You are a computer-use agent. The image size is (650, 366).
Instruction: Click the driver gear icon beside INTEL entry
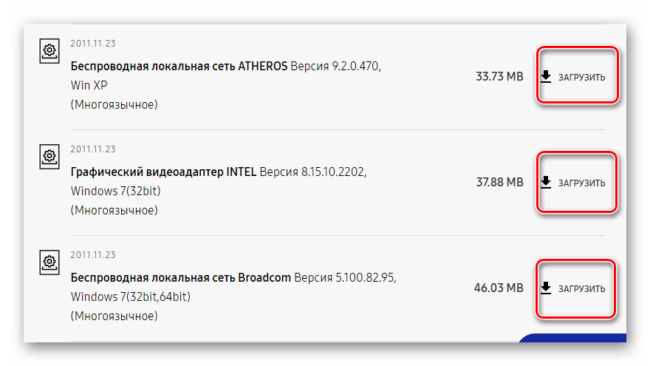pos(49,157)
